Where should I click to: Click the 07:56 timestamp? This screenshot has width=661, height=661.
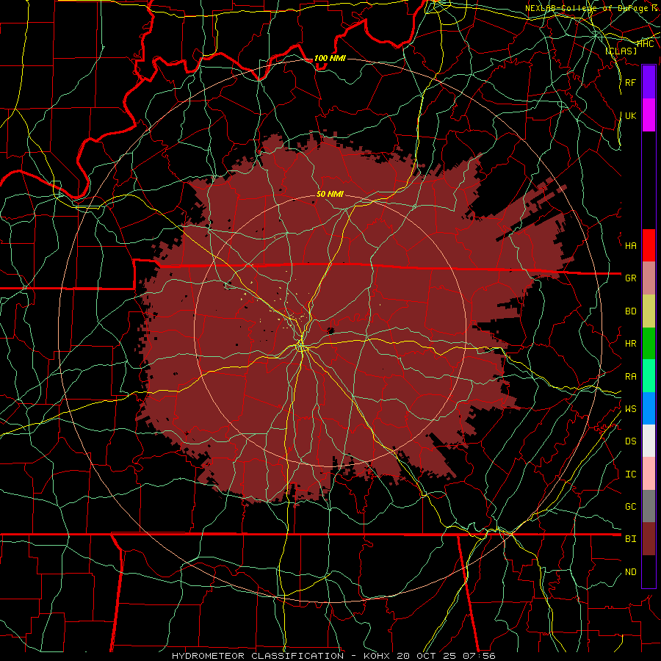pos(481,656)
